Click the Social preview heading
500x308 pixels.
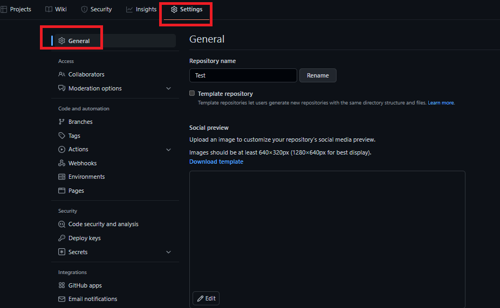click(x=209, y=128)
